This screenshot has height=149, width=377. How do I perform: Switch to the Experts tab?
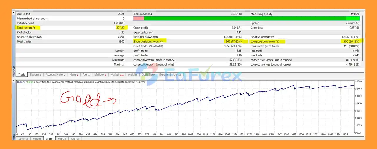(163, 75)
